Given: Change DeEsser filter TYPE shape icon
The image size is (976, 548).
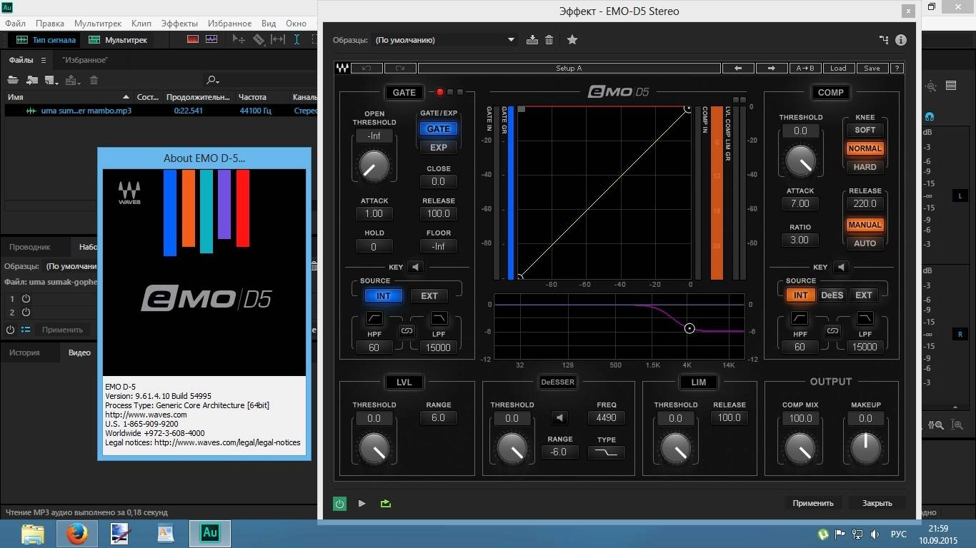Looking at the screenshot, I should [x=607, y=452].
